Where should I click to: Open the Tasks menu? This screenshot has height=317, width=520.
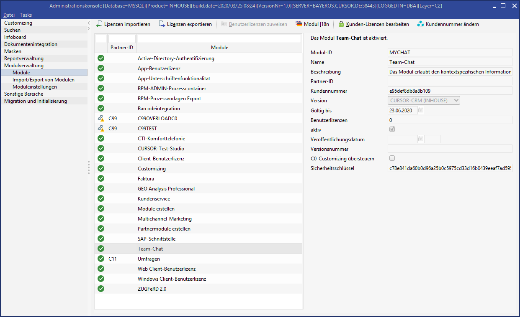coord(26,15)
